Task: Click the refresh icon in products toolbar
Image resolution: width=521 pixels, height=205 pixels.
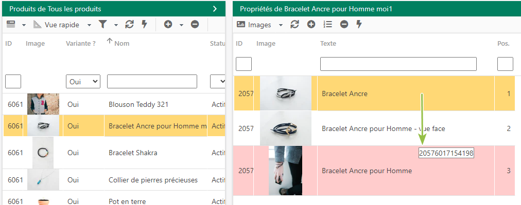Action: tap(129, 24)
